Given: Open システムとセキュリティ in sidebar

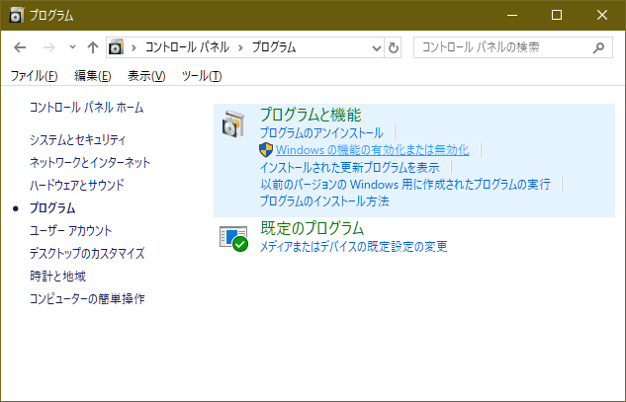Looking at the screenshot, I should [x=78, y=139].
